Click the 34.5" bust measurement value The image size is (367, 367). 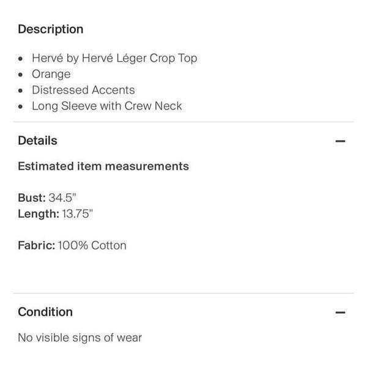coord(62,198)
